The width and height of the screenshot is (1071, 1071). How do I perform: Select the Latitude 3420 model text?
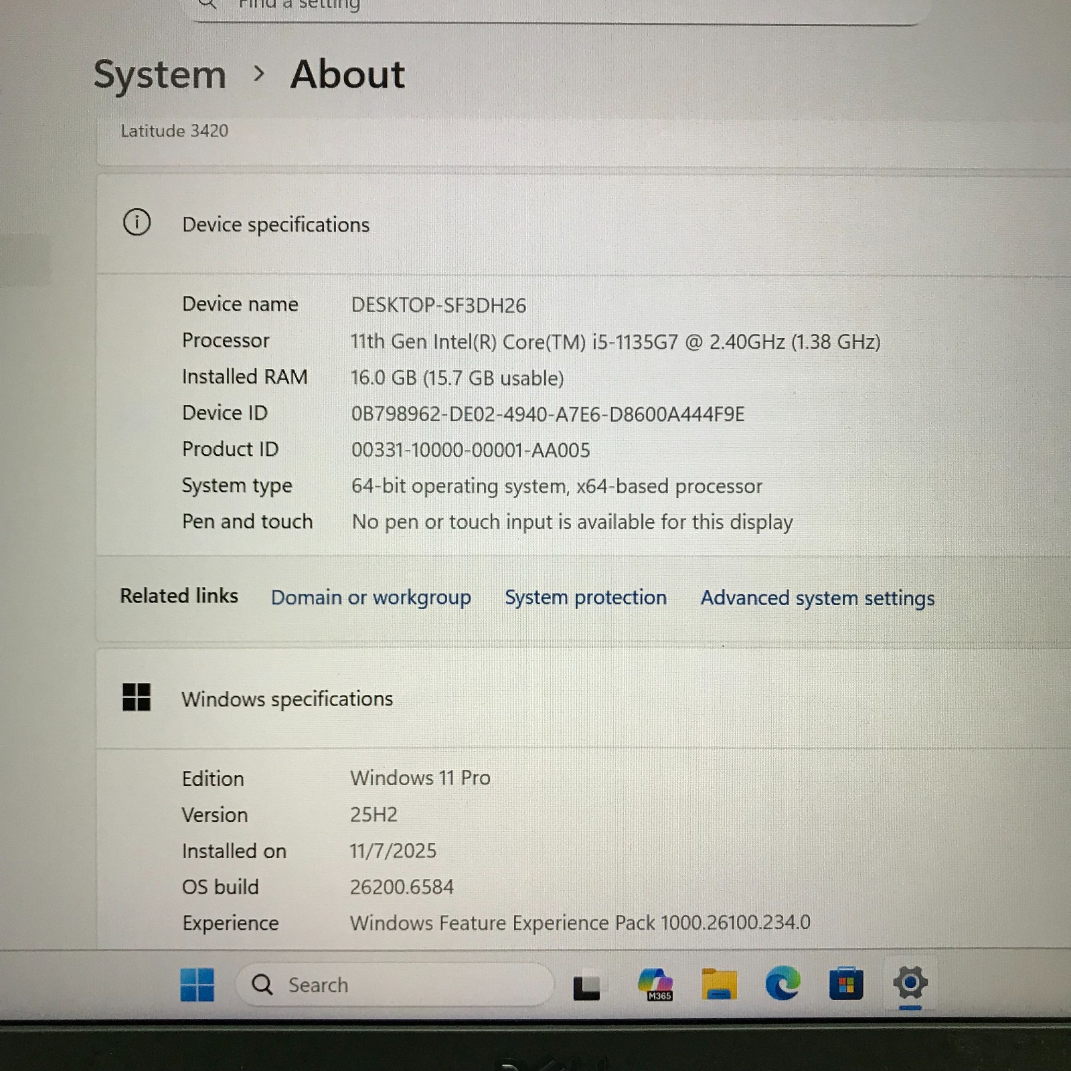coord(174,131)
